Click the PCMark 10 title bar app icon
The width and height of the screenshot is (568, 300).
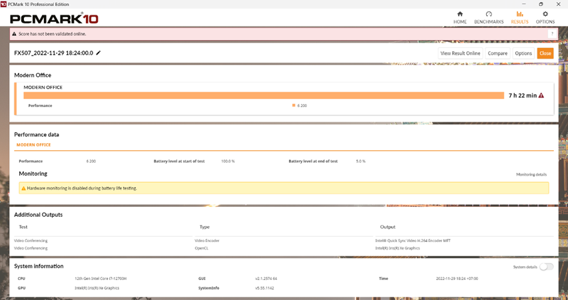(3, 3)
